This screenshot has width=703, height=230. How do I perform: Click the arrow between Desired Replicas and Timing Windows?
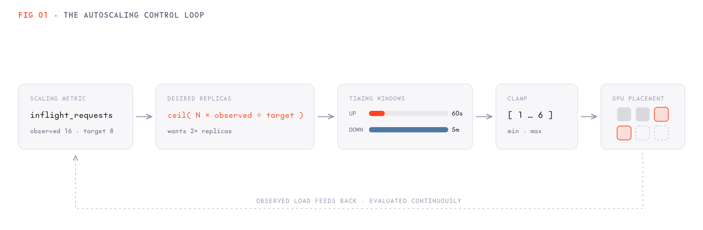pos(326,117)
